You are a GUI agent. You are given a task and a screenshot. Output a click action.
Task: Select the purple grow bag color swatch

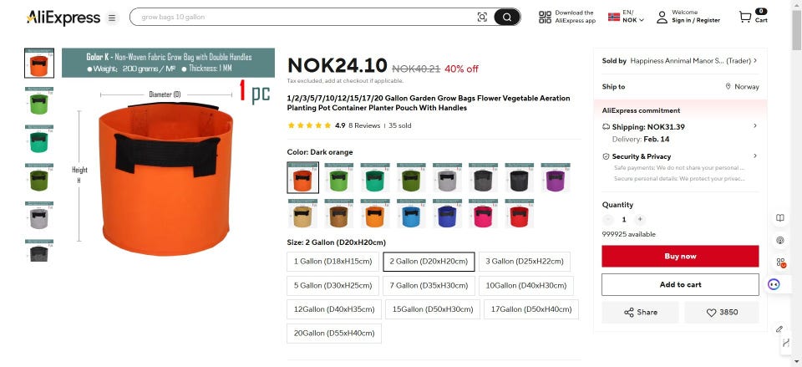tap(555, 177)
